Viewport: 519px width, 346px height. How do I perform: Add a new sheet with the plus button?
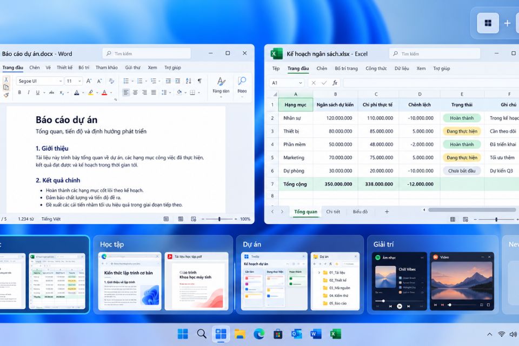(387, 211)
